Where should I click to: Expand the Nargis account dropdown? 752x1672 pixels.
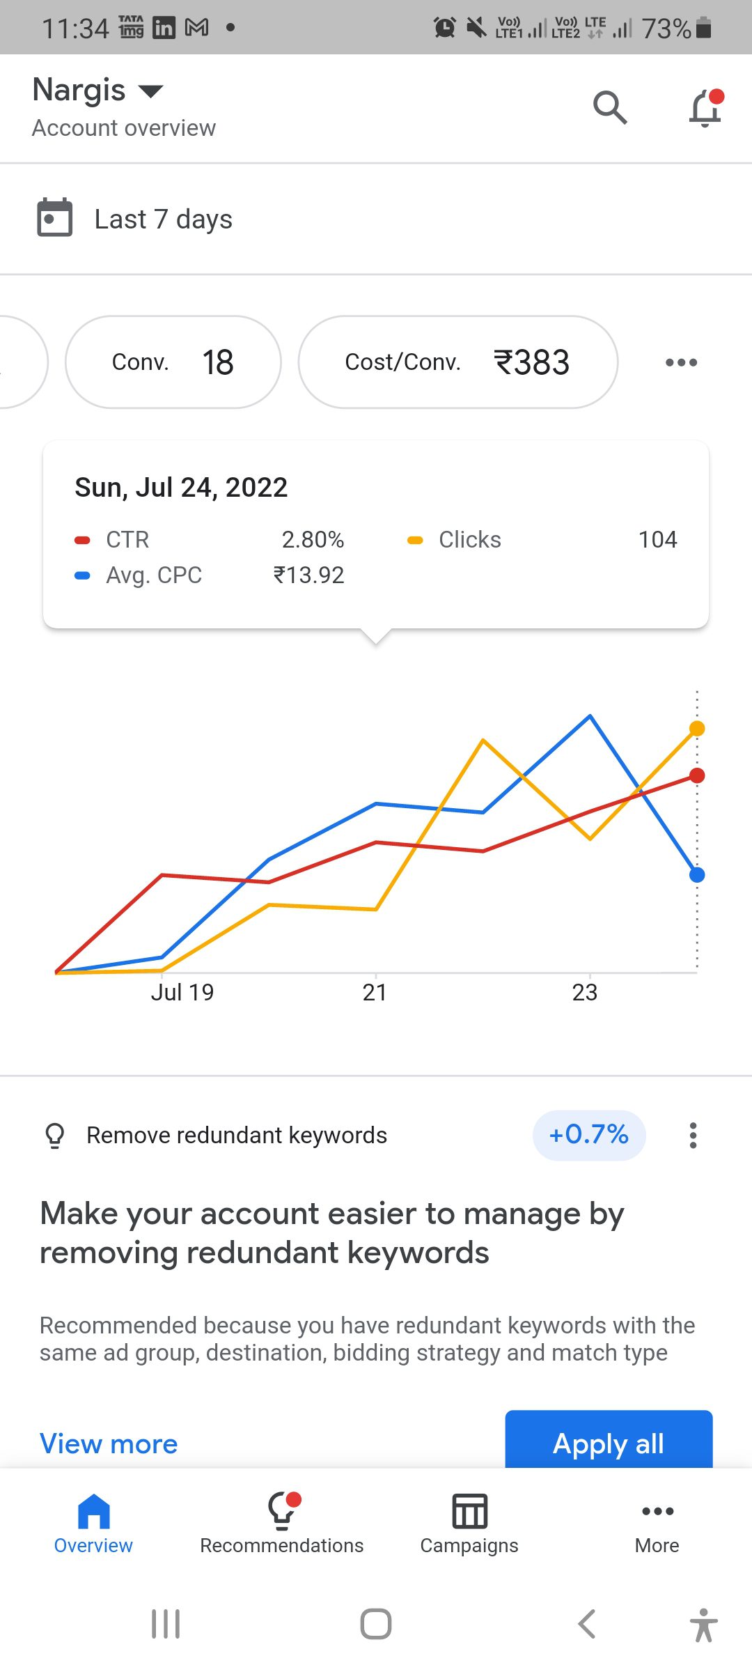point(150,91)
